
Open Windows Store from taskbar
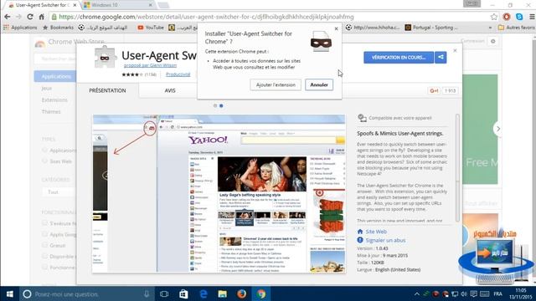tap(183, 293)
